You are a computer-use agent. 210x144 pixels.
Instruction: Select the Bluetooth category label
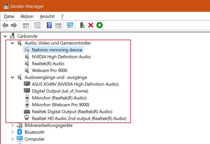pos(34,132)
